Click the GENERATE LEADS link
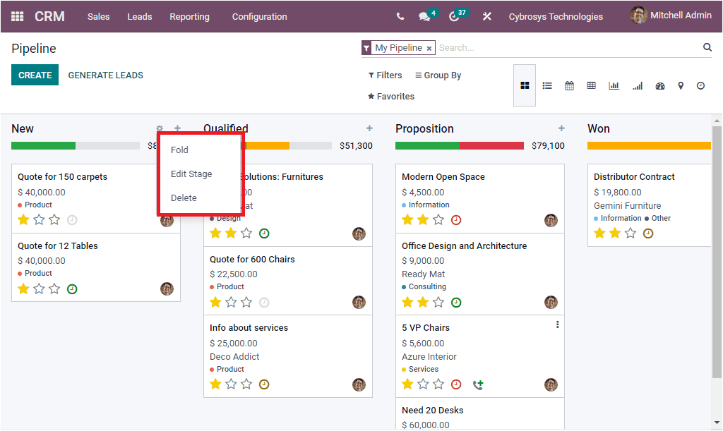 point(105,73)
